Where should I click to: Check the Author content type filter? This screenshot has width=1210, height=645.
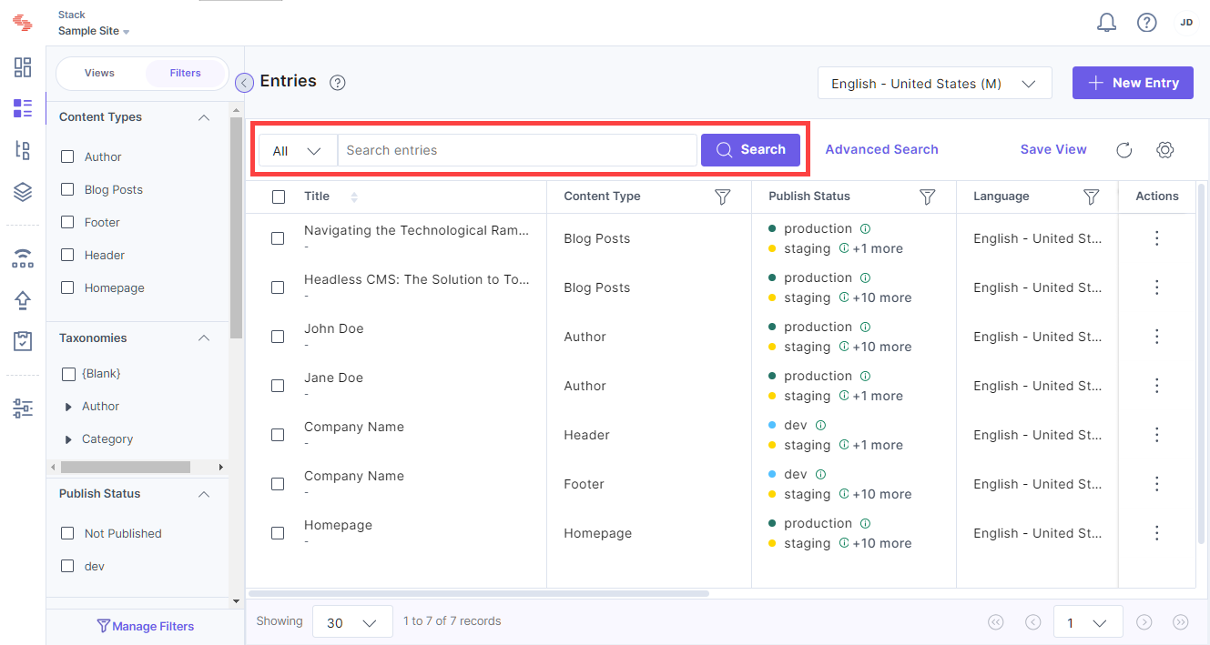coord(67,156)
